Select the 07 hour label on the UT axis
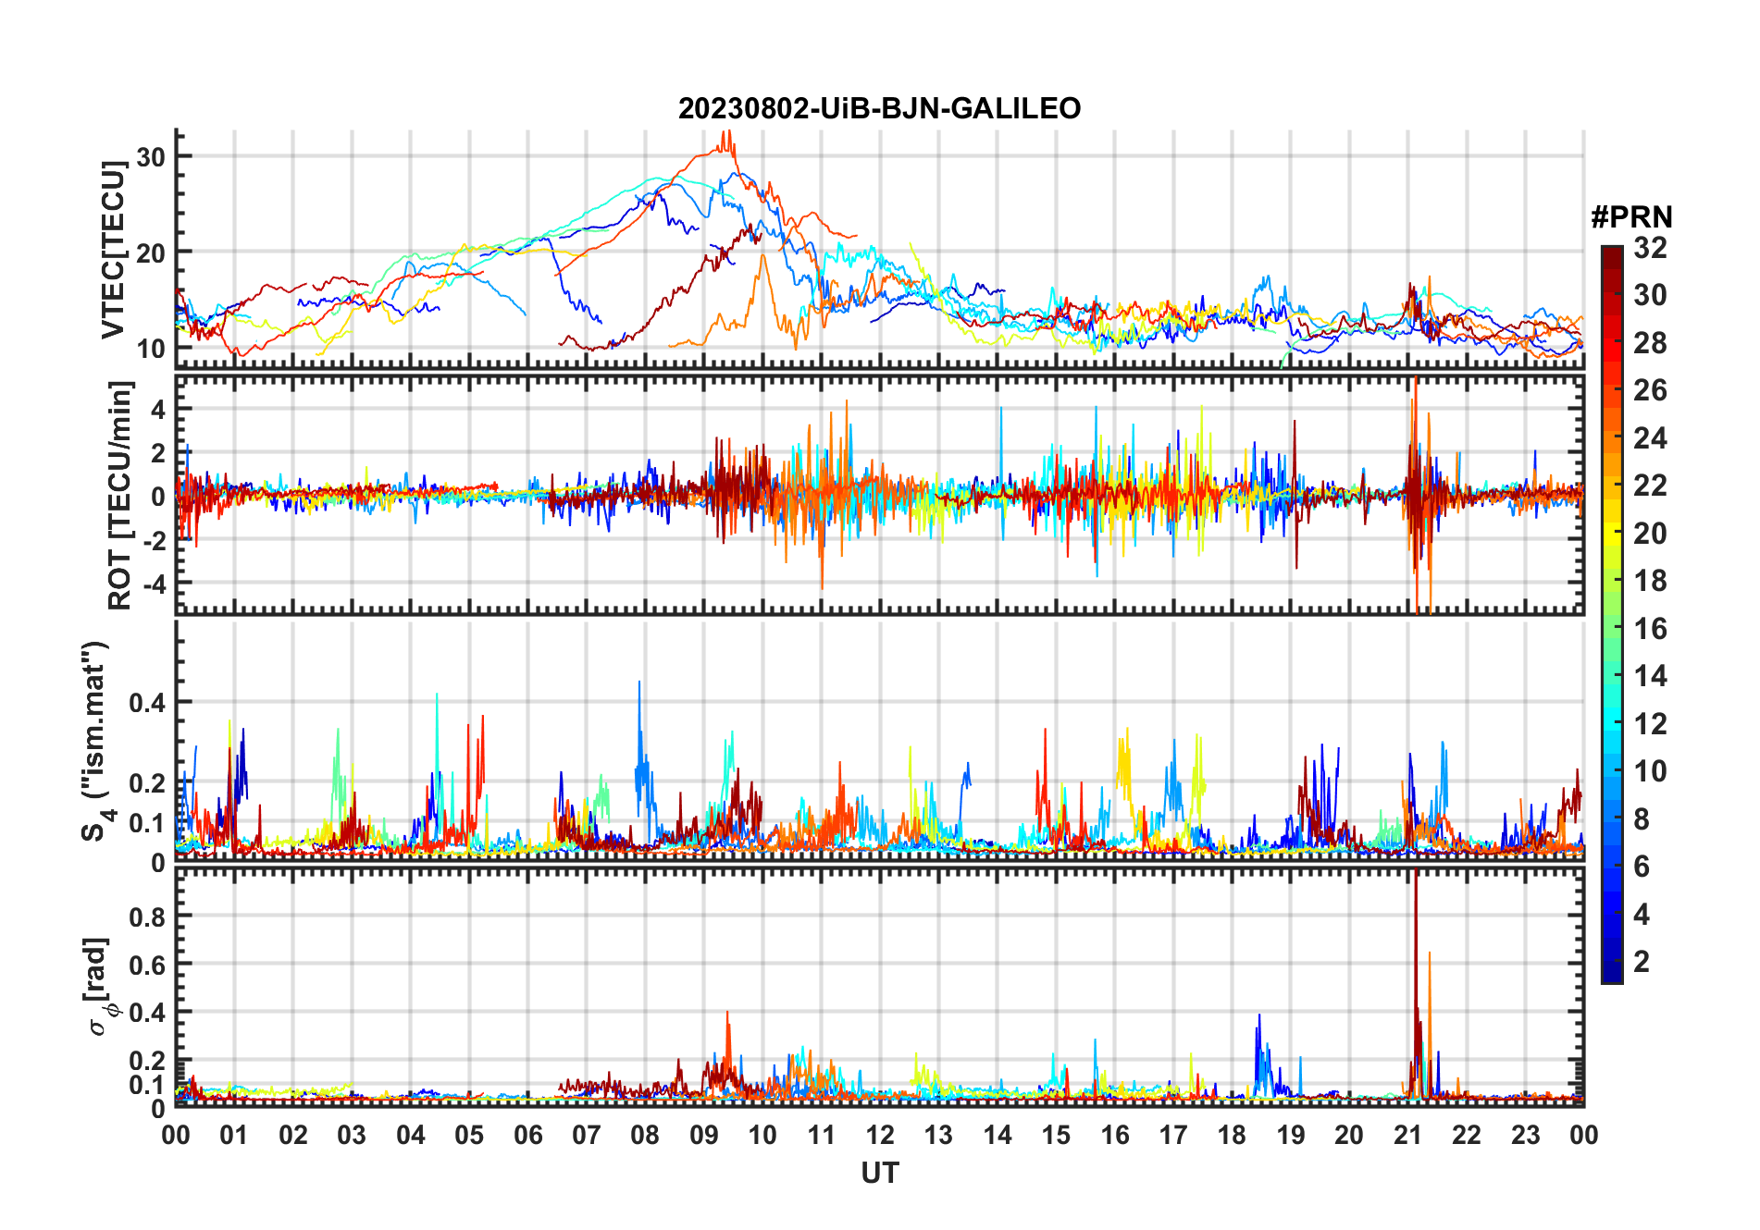Screen dimensions: 1760x1230 587,1135
